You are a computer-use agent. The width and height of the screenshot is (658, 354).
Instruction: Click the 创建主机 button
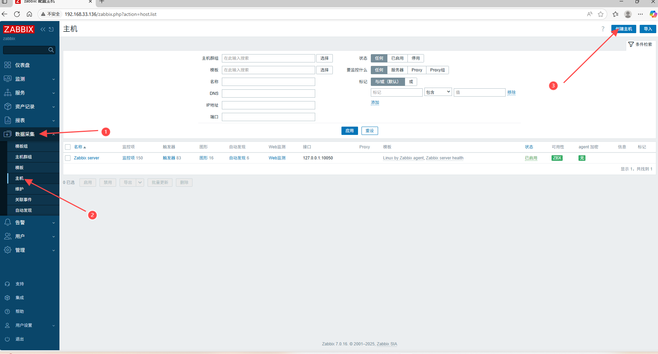click(624, 29)
